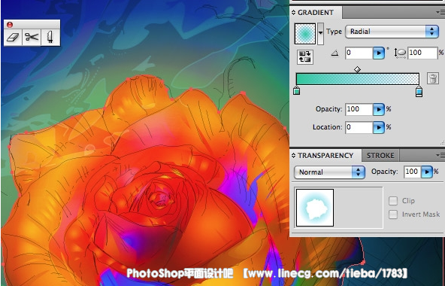Click the gradient aspect ratio icon
445x286 pixels.
tap(400, 53)
